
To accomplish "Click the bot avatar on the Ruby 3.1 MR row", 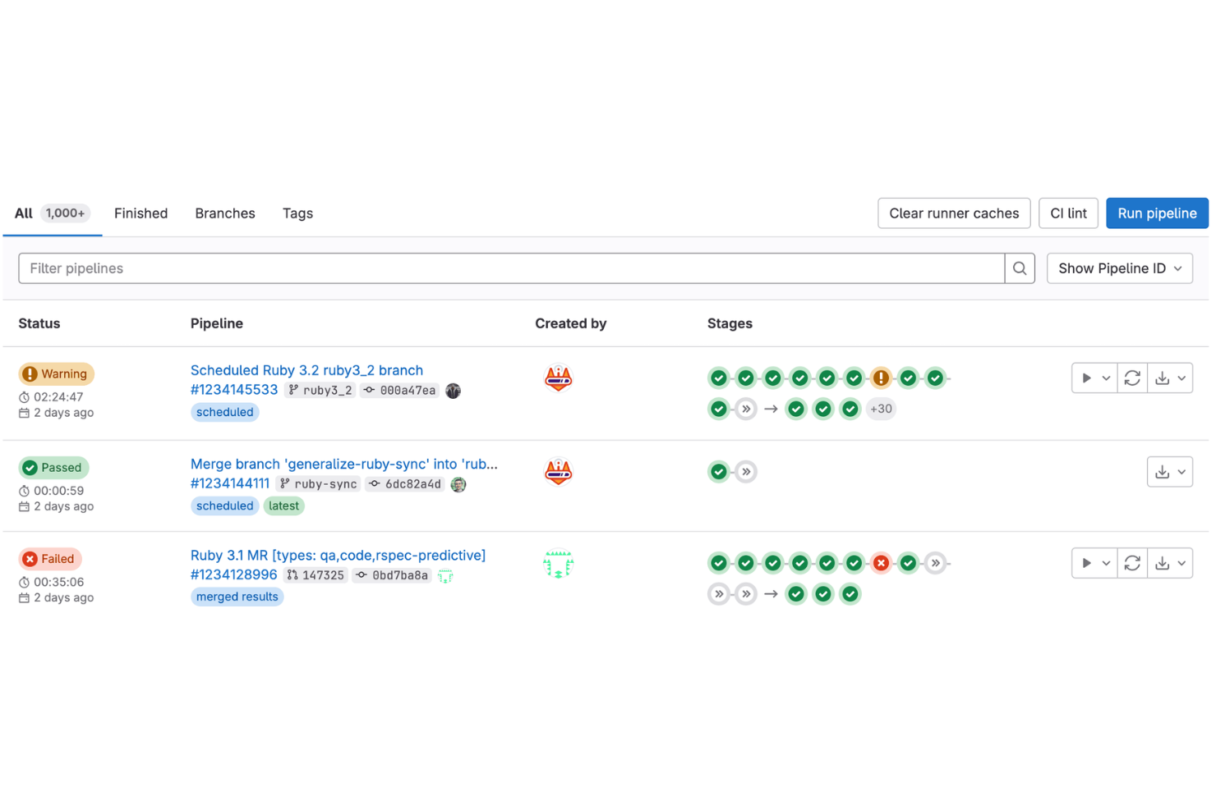I will (558, 563).
